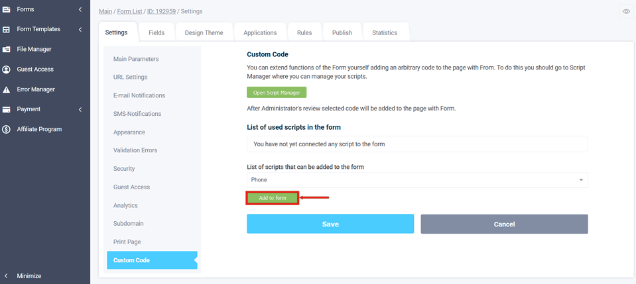Click the Add to form button
636x284 pixels.
click(x=273, y=198)
